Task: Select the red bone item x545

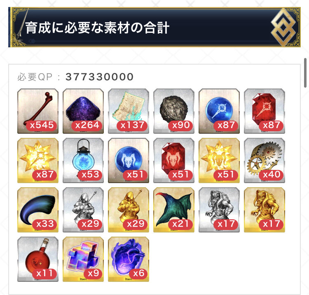Action: coord(38,111)
